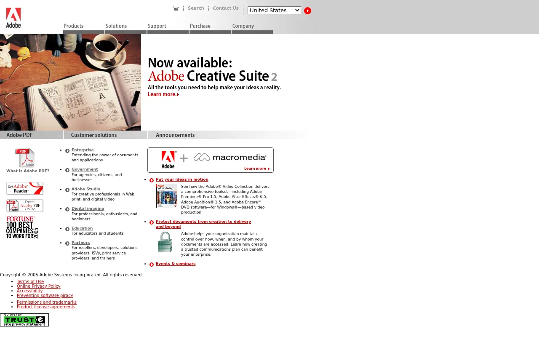This screenshot has height=337, width=539.
Task: Open the Events & seminars link
Action: point(176,264)
